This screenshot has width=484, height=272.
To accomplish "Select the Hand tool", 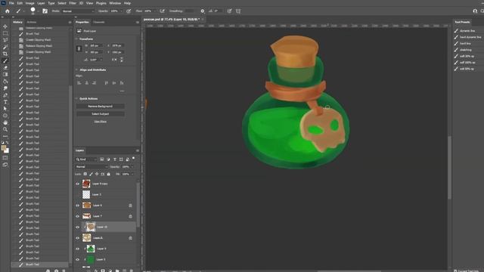I will (5, 122).
